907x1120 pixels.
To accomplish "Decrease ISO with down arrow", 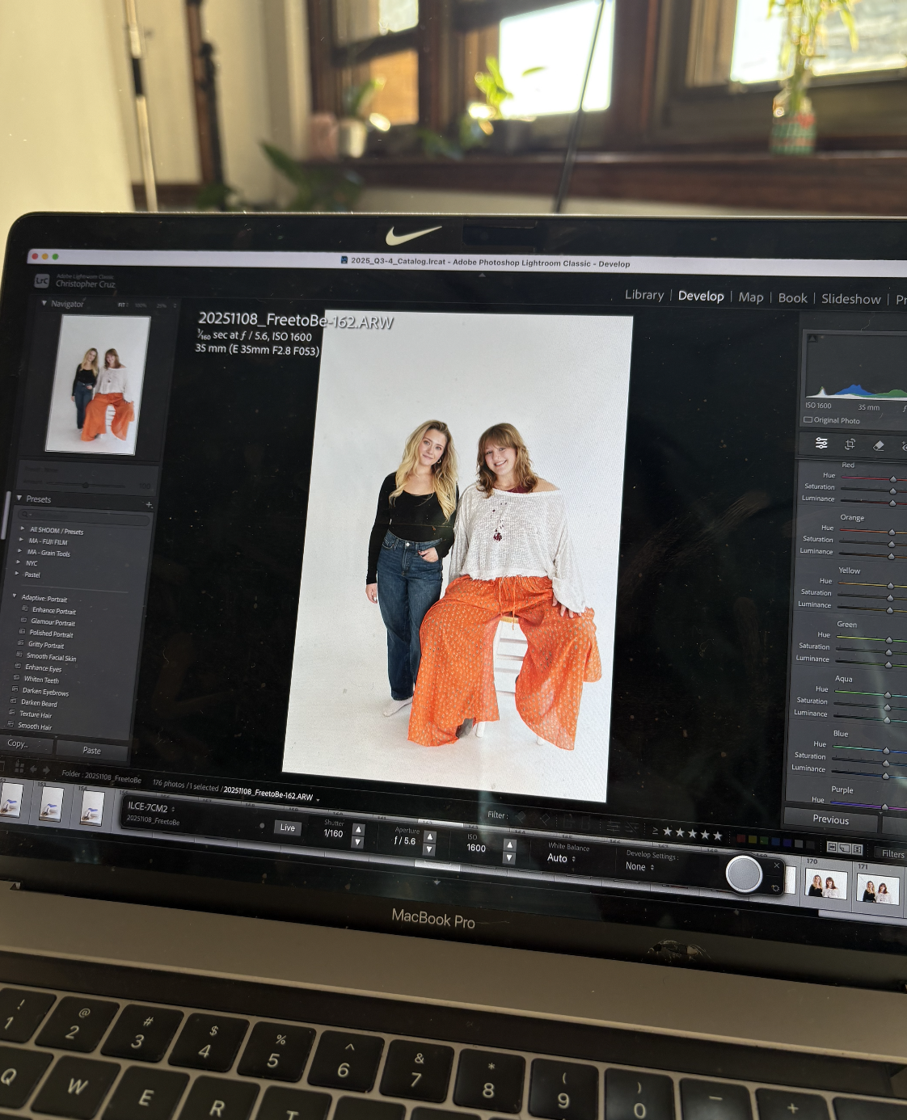I will [509, 858].
